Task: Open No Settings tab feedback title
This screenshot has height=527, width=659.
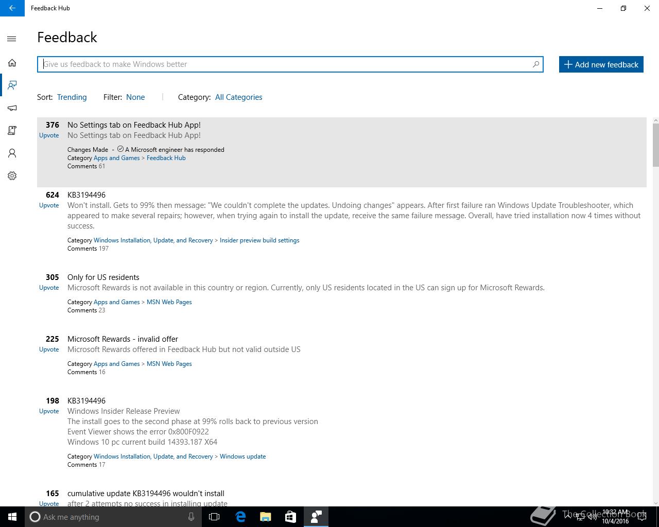Action: 134,125
